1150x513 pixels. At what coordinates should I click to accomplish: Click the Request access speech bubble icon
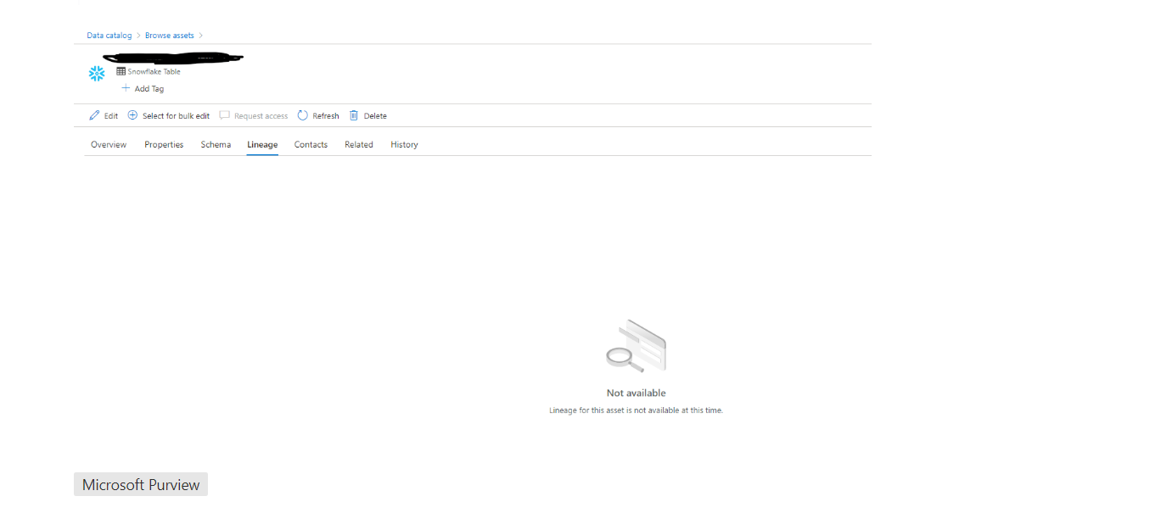(225, 115)
